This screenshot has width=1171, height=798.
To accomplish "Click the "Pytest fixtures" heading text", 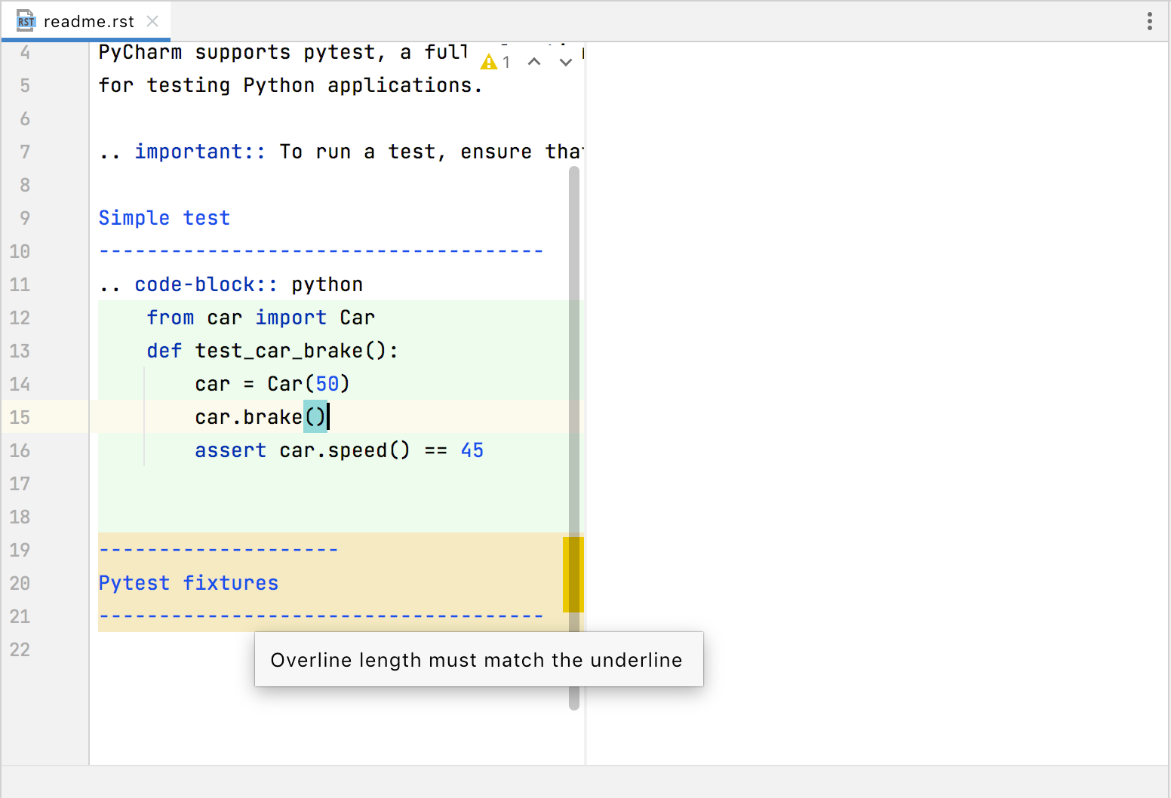I will (x=188, y=582).
